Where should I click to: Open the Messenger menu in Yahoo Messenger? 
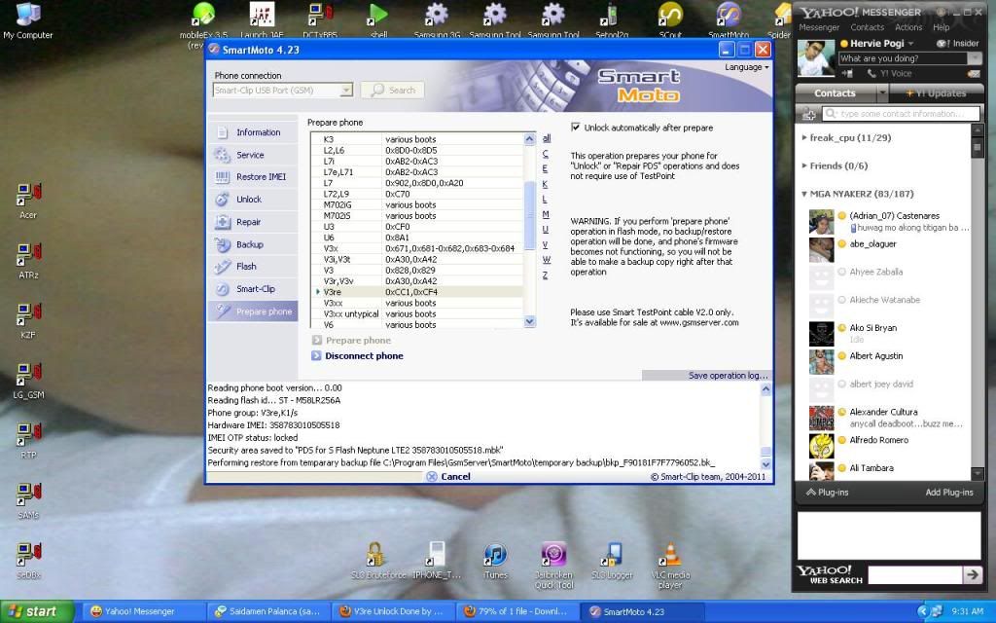(819, 27)
